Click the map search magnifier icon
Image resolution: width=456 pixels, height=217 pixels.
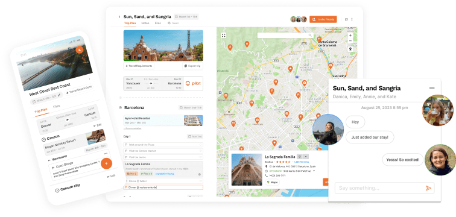tap(310, 35)
